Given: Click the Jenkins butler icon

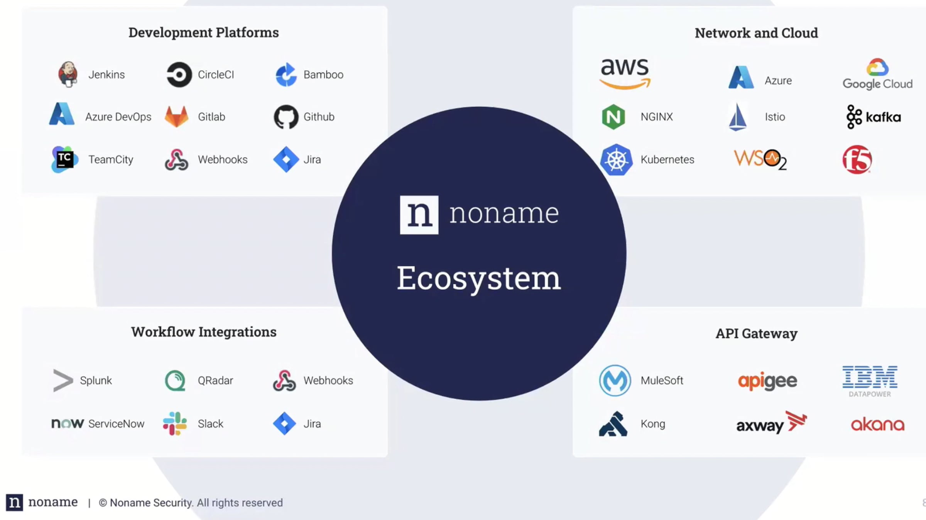Looking at the screenshot, I should (68, 74).
